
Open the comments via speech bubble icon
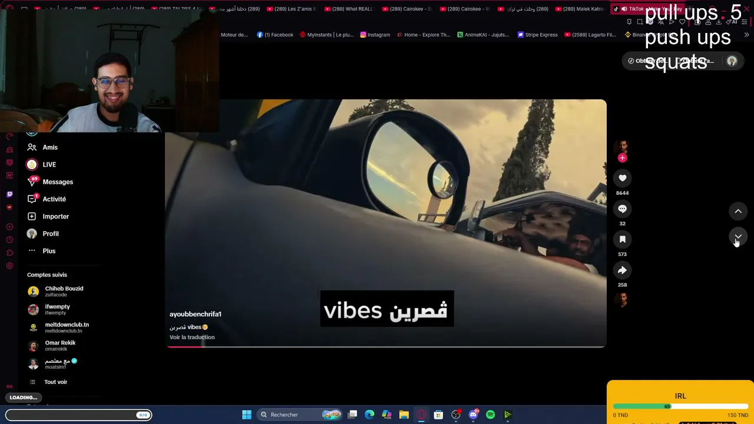tap(622, 208)
